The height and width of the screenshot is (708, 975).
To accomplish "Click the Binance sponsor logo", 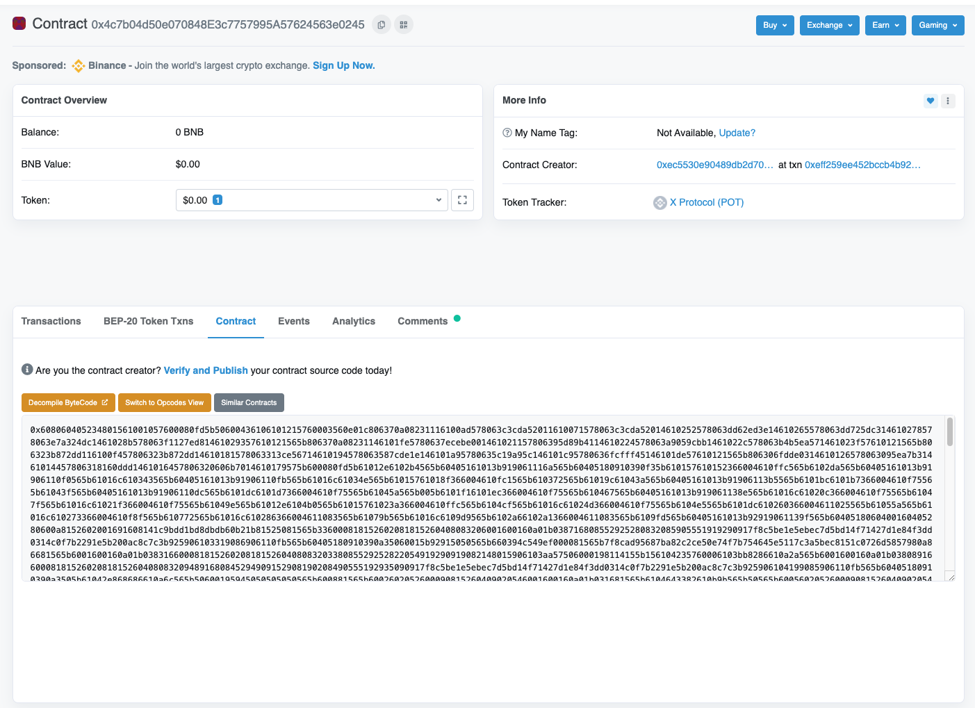I will [x=79, y=66].
